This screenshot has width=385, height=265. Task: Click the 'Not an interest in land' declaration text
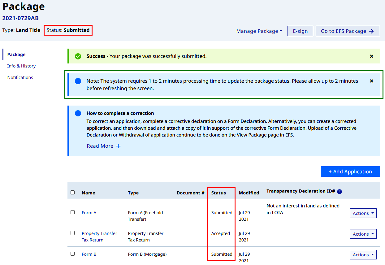point(303,209)
